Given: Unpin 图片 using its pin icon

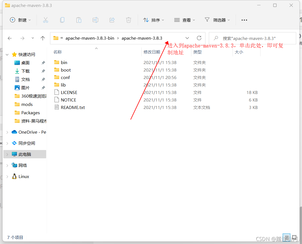Looking at the screenshot, I should tap(43, 88).
